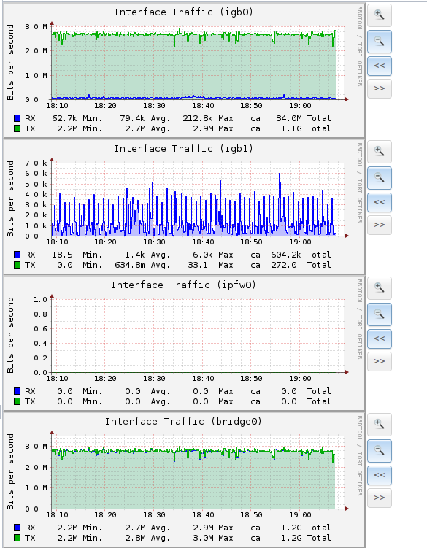This screenshot has width=427, height=548.
Task: Shift igb0 graph back with << button
Action: (x=380, y=66)
